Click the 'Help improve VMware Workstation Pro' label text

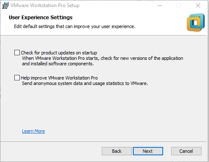click(59, 78)
